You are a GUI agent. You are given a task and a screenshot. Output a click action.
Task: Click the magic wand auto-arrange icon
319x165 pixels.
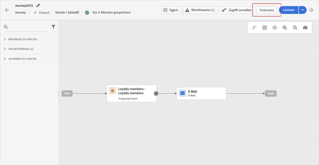click(x=254, y=28)
